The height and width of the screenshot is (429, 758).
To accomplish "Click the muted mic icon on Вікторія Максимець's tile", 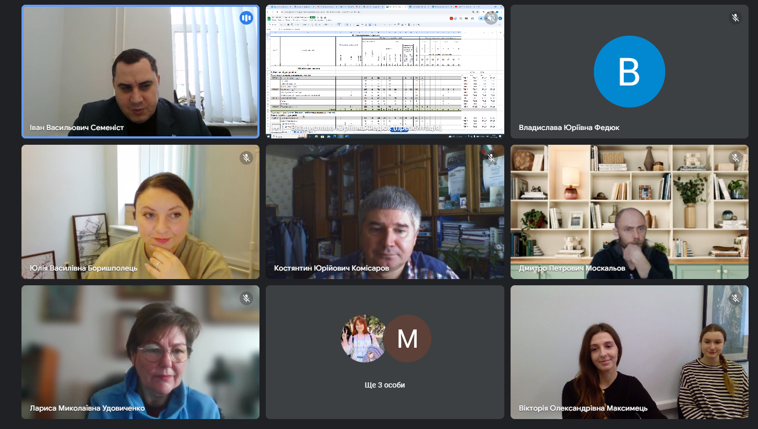I will pyautogui.click(x=735, y=298).
